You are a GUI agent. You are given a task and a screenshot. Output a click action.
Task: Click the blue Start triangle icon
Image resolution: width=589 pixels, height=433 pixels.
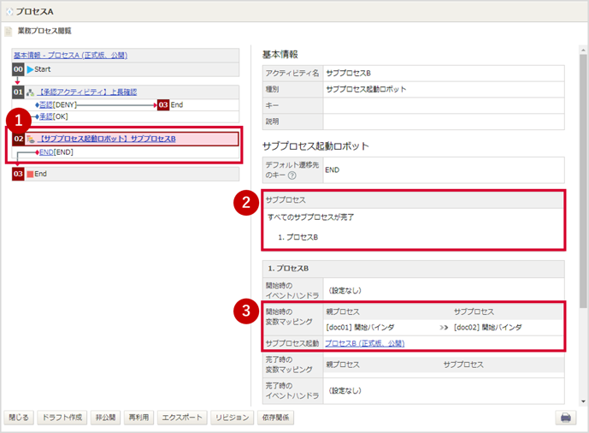click(31, 69)
